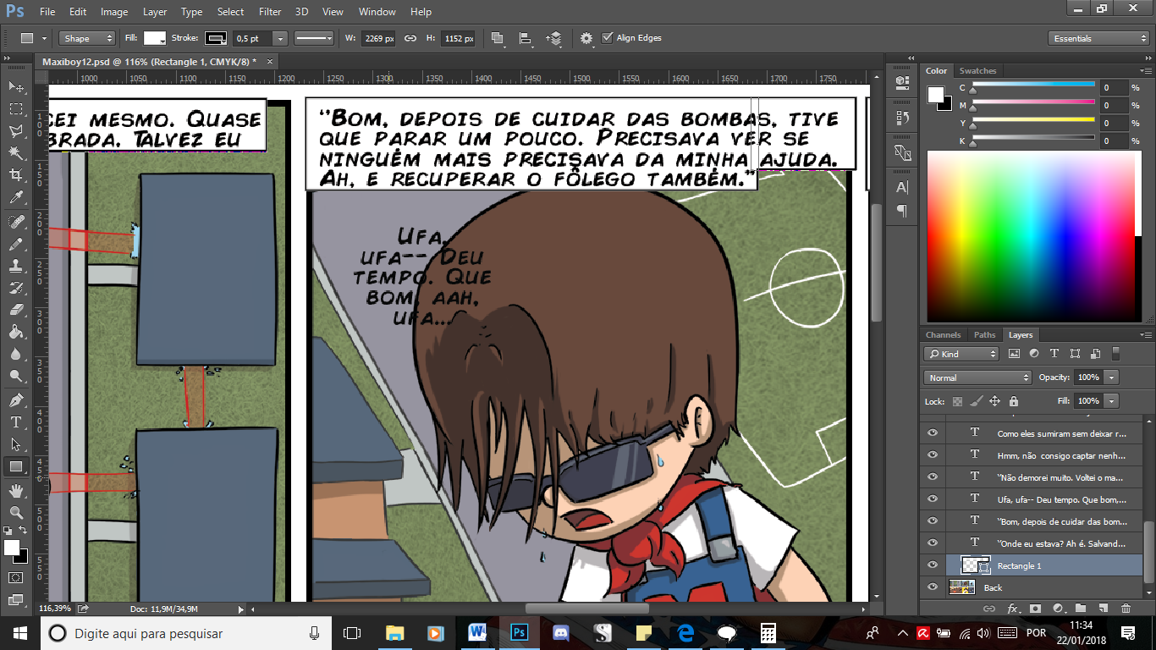This screenshot has width=1156, height=650.
Task: Select the Zoom tool in toolbar
Action: coord(16,512)
